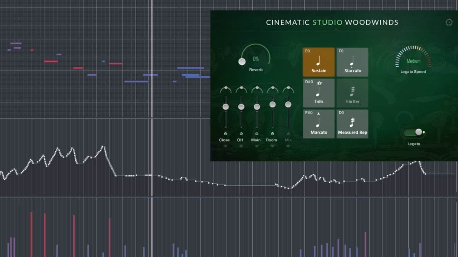Click the pan knob above Main fader
Viewport: 458px width, 257px height.
pos(257,89)
